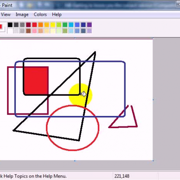
Task: Pick the lime green swatch in top row
Action: 59,25
